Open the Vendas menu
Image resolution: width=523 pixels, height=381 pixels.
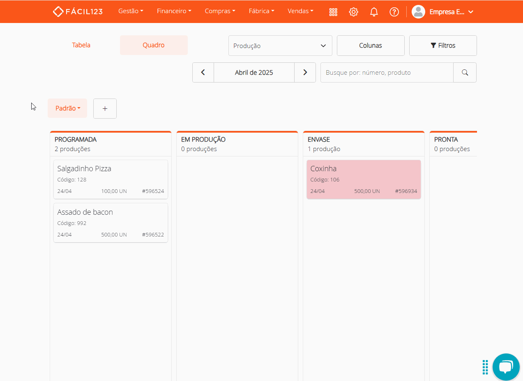[300, 11]
